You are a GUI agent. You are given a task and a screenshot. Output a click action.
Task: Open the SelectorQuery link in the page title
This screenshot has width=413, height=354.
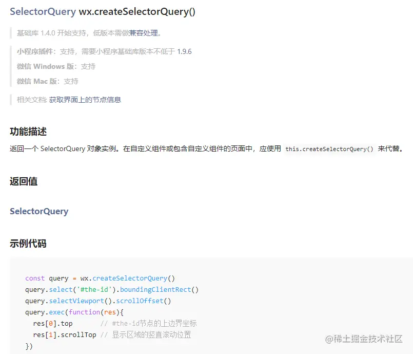point(43,12)
